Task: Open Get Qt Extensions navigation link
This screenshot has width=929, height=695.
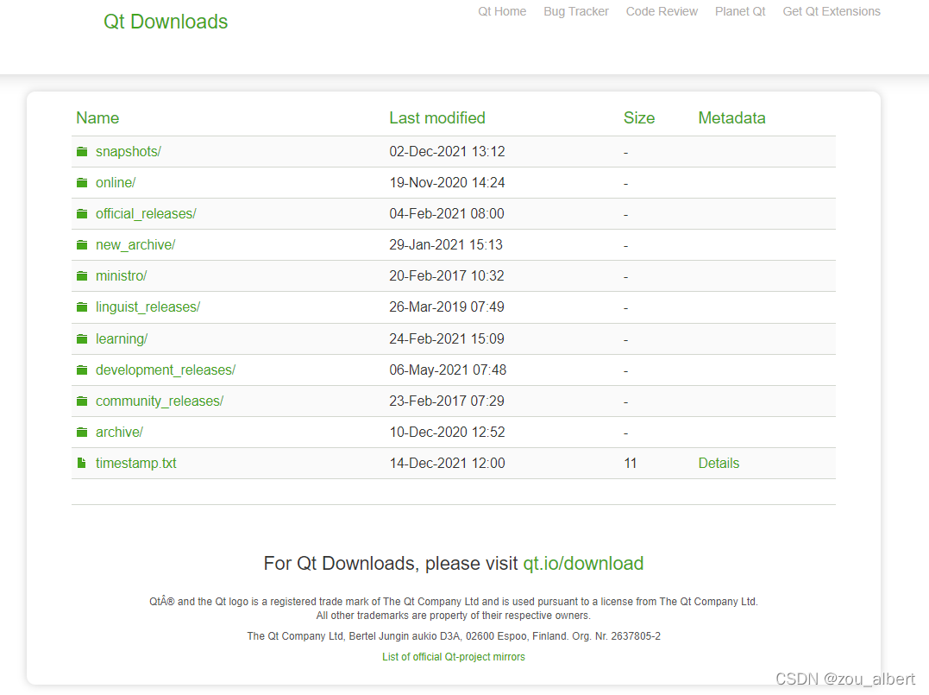Action: tap(832, 11)
